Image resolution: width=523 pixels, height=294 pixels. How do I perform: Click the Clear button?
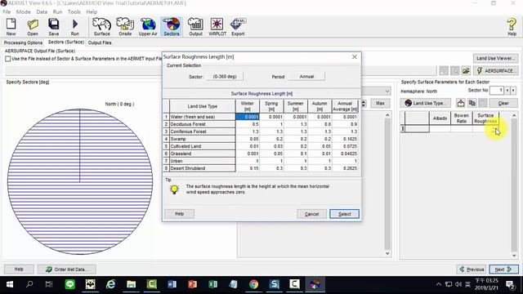[x=503, y=103]
